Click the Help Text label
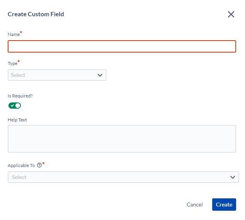245x220 pixels. pos(17,120)
